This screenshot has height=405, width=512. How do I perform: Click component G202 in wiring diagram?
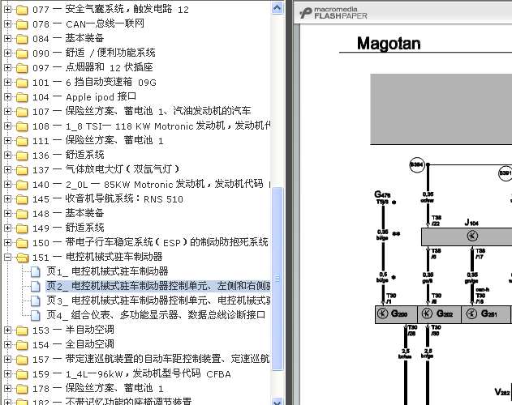click(x=439, y=314)
